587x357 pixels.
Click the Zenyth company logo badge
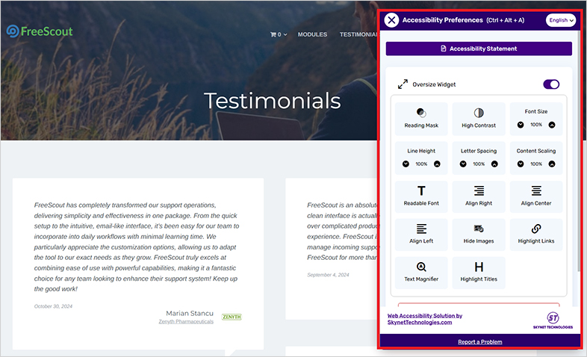tap(232, 317)
